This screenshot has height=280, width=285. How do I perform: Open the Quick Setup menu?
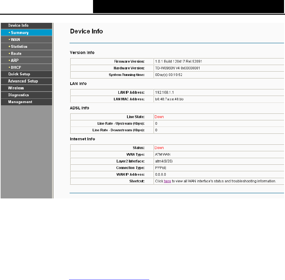pos(26,74)
